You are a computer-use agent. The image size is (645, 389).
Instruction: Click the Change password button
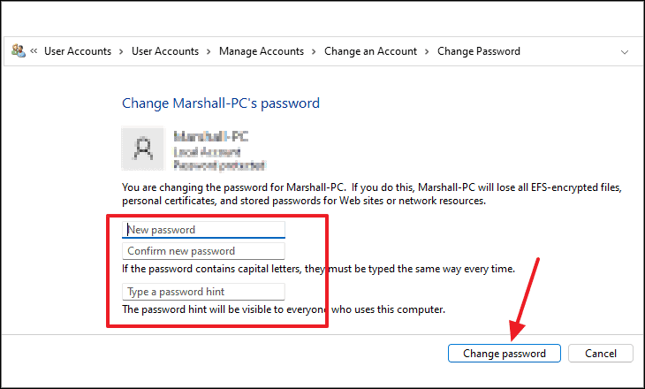pos(505,353)
